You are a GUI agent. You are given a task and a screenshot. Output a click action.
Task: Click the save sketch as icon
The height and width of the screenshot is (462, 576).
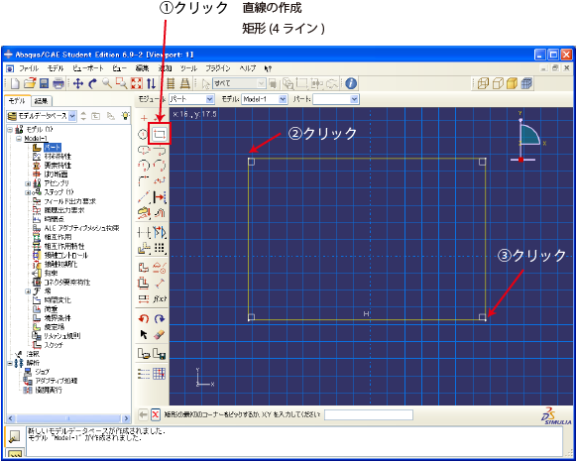[160, 354]
